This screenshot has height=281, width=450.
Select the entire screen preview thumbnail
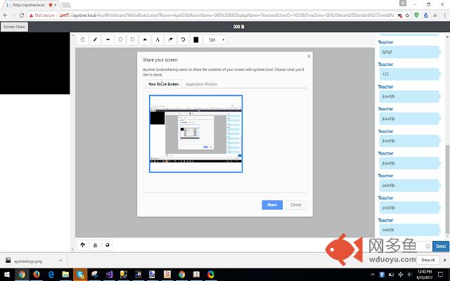point(195,133)
